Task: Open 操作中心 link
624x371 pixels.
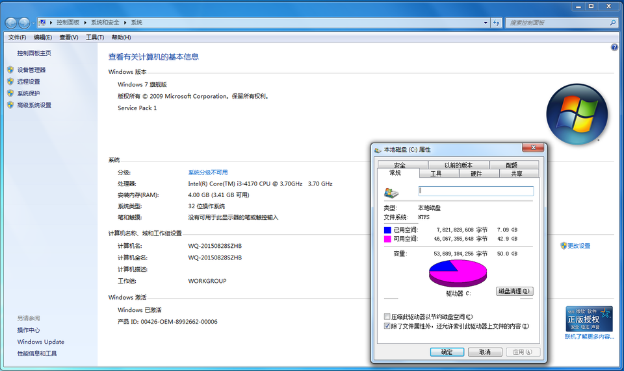Action: (x=28, y=330)
